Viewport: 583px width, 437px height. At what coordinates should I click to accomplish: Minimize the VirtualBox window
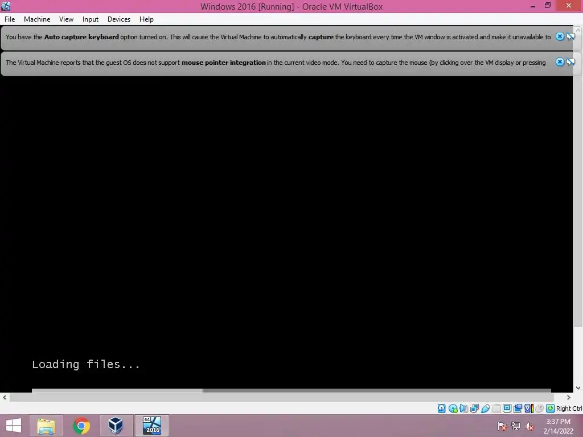(533, 6)
